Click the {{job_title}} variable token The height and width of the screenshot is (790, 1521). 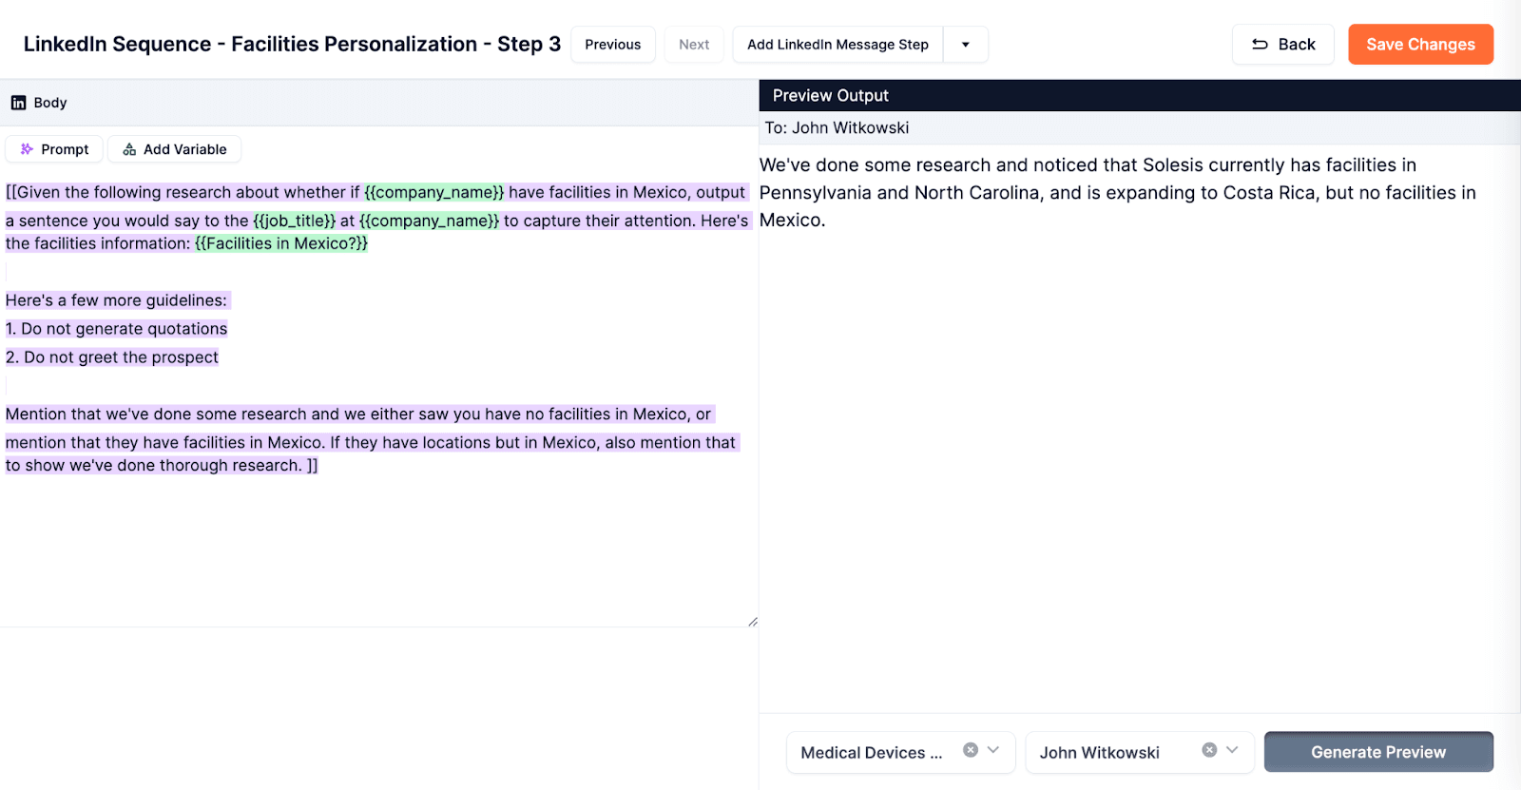(x=295, y=221)
